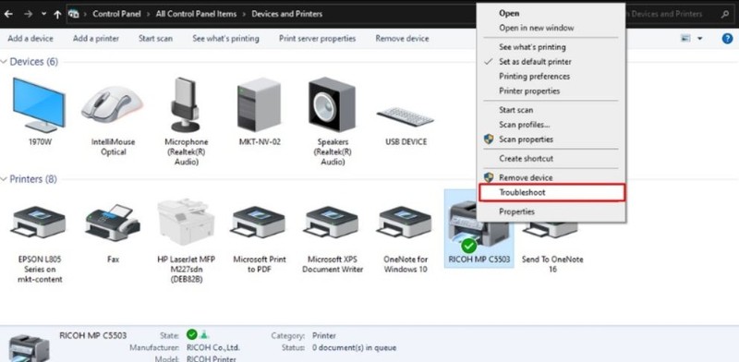Click Add a device toolbar button
The width and height of the screenshot is (739, 362).
click(x=30, y=39)
